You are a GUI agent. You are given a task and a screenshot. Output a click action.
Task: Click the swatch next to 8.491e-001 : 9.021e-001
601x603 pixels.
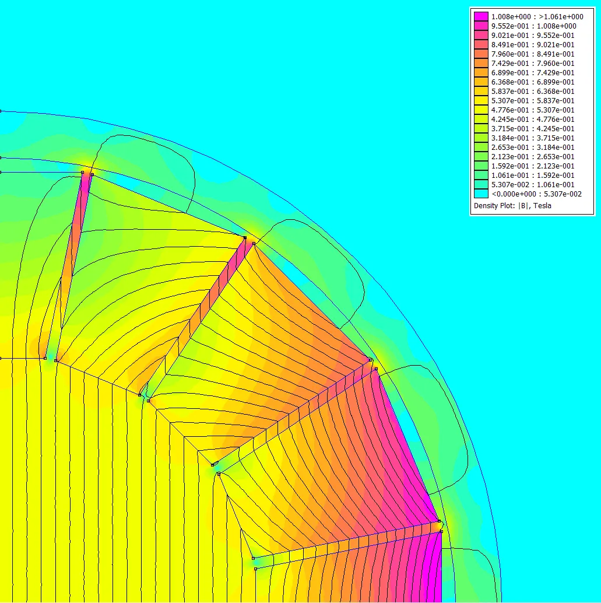(481, 44)
